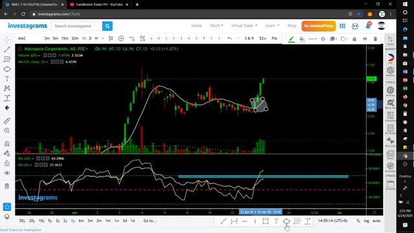Click the undo arrow in chart toolbar
The image size is (414, 233).
tap(230, 39)
